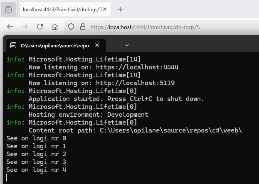Select the C:\Users\opilane\source\repo terminal tab

point(54,45)
